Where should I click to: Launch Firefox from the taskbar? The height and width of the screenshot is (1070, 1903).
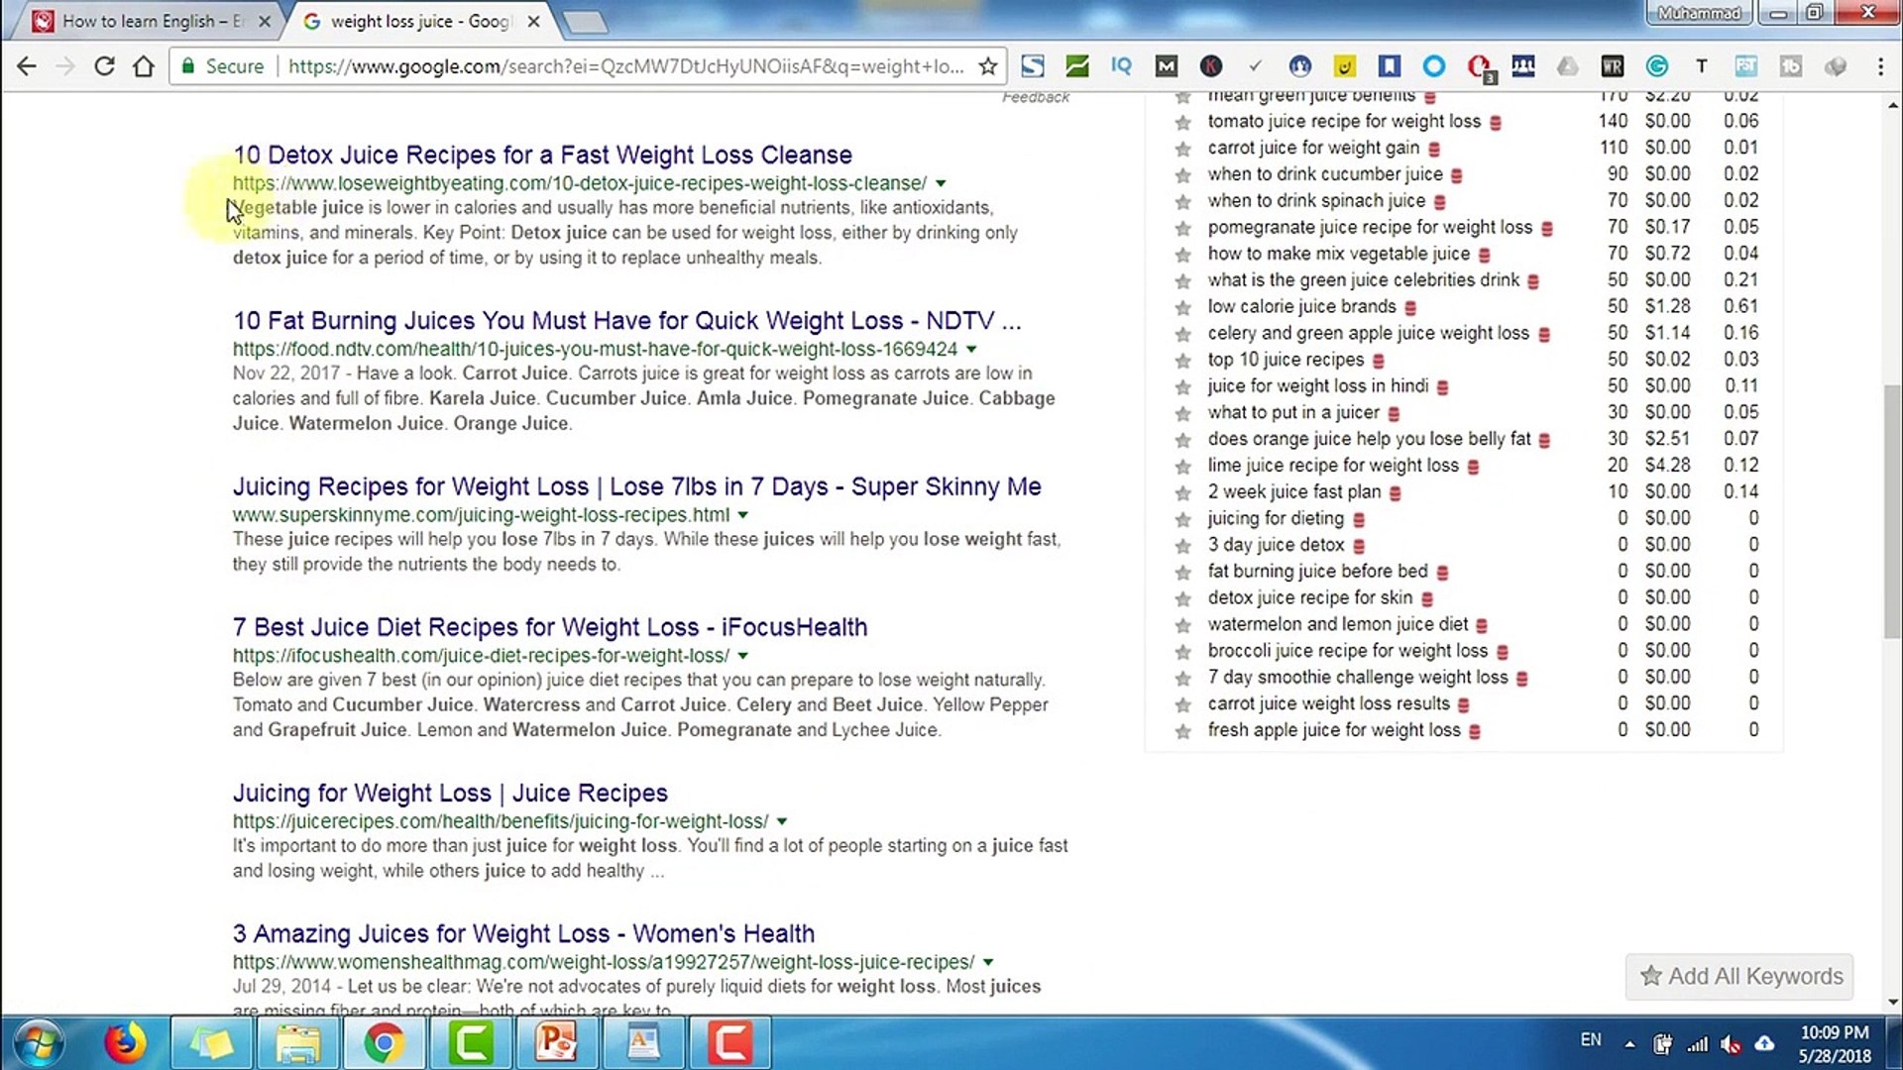tap(125, 1042)
